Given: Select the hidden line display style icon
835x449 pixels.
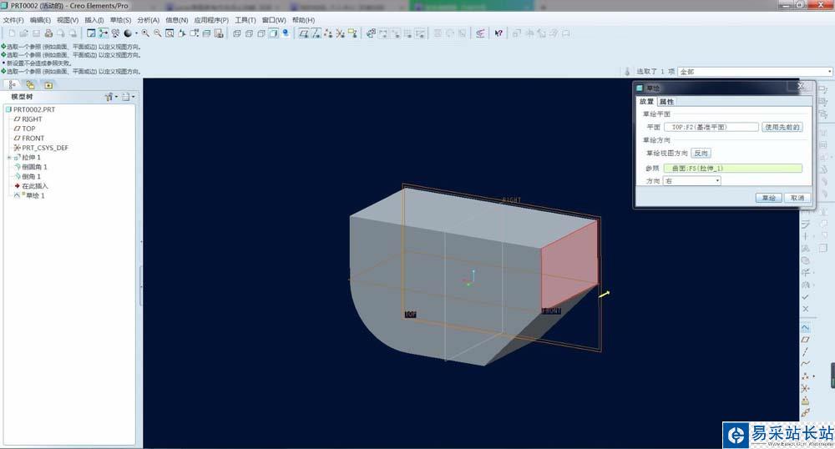Looking at the screenshot, I should pos(249,33).
